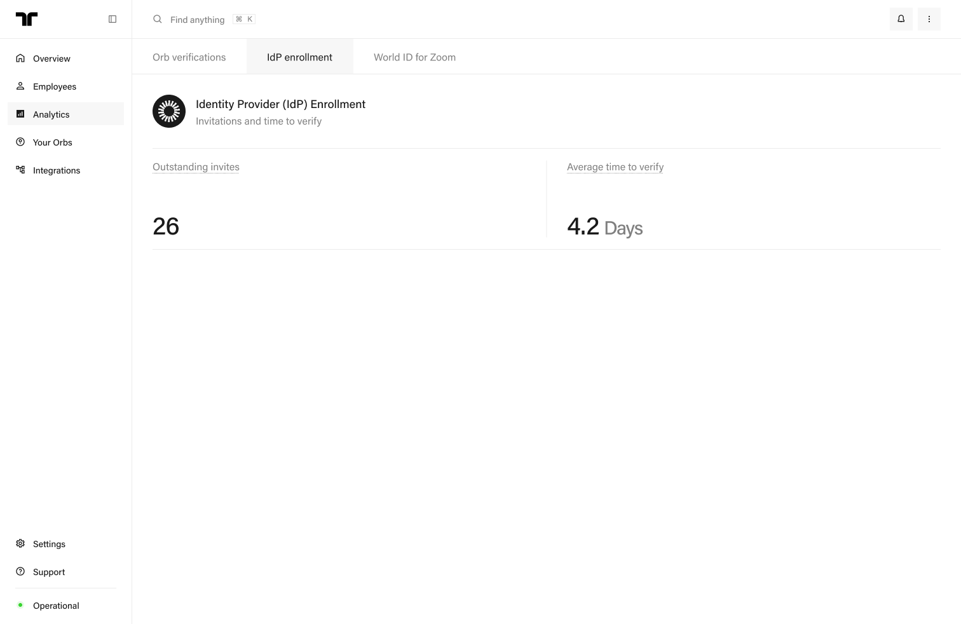Open Integrations sidebar label
961x624 pixels.
click(57, 170)
